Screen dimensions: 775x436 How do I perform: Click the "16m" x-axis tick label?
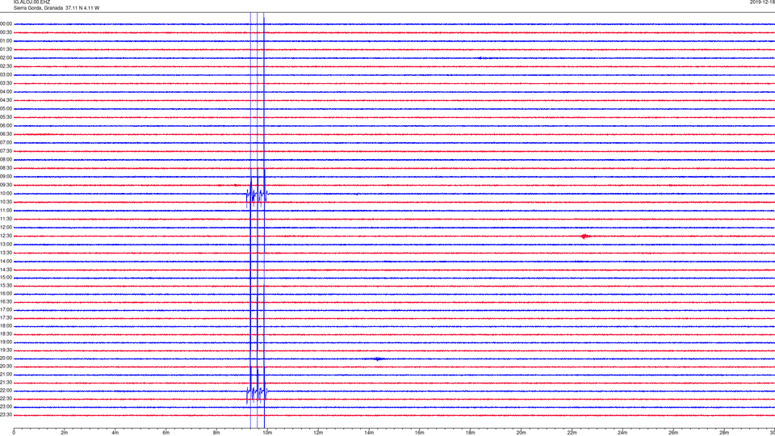coord(420,433)
